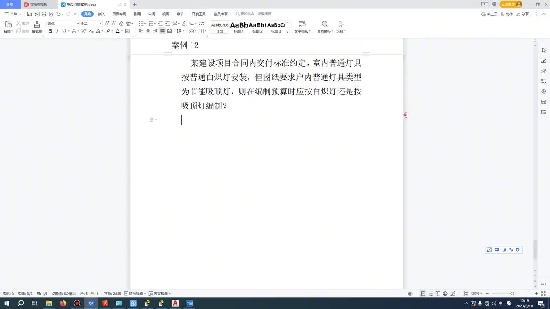Switch to the 页面布局 tab

coord(119,14)
